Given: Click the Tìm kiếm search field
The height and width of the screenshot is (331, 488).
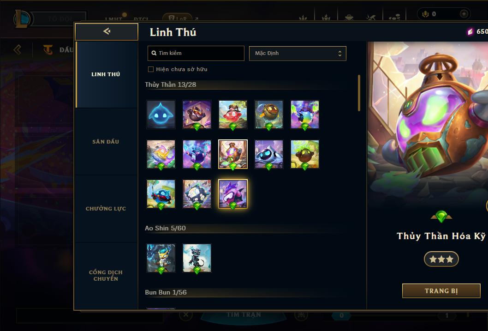Looking at the screenshot, I should [x=196, y=53].
